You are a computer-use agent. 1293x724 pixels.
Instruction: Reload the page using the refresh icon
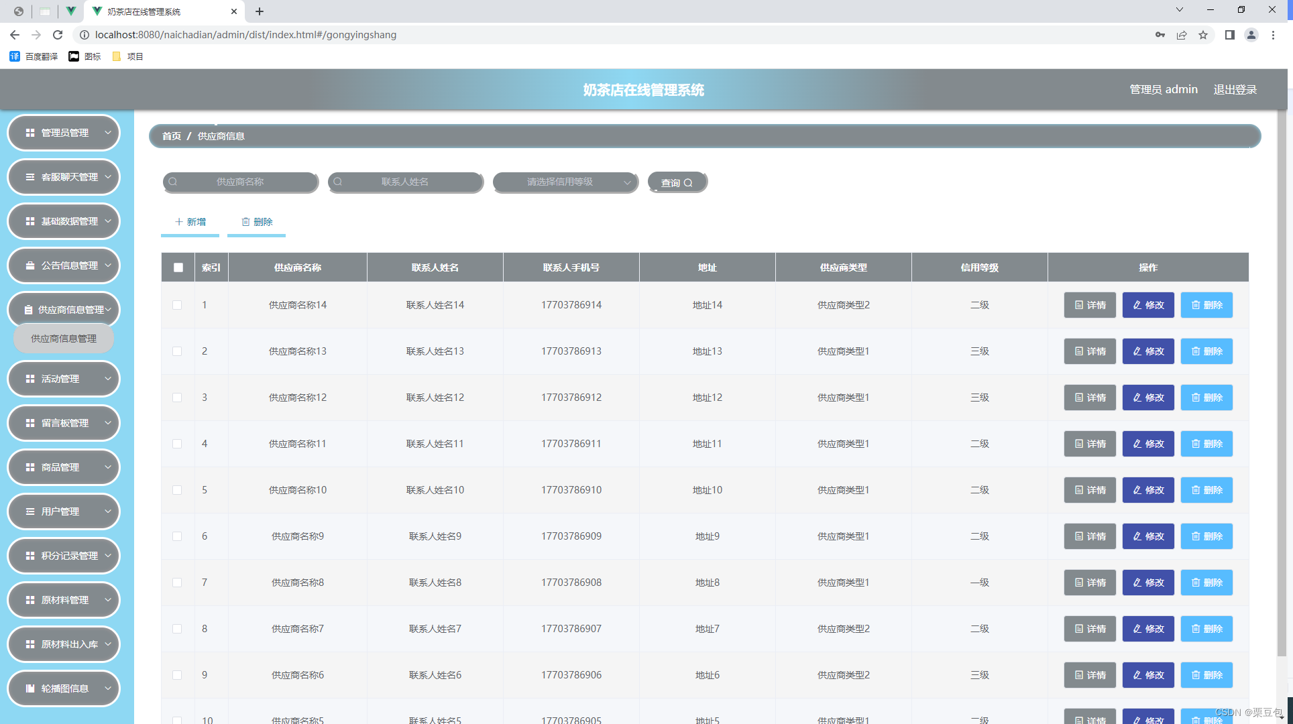point(58,35)
